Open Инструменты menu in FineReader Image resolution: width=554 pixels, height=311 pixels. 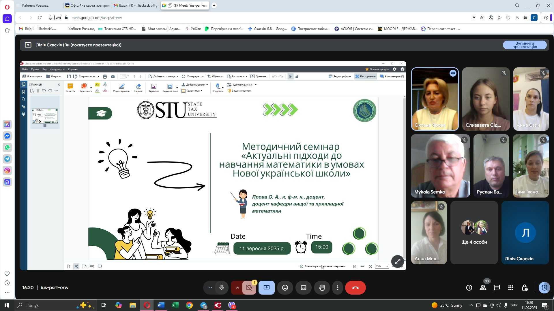click(57, 69)
